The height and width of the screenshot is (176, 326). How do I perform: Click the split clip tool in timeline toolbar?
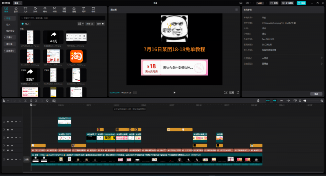(25, 100)
